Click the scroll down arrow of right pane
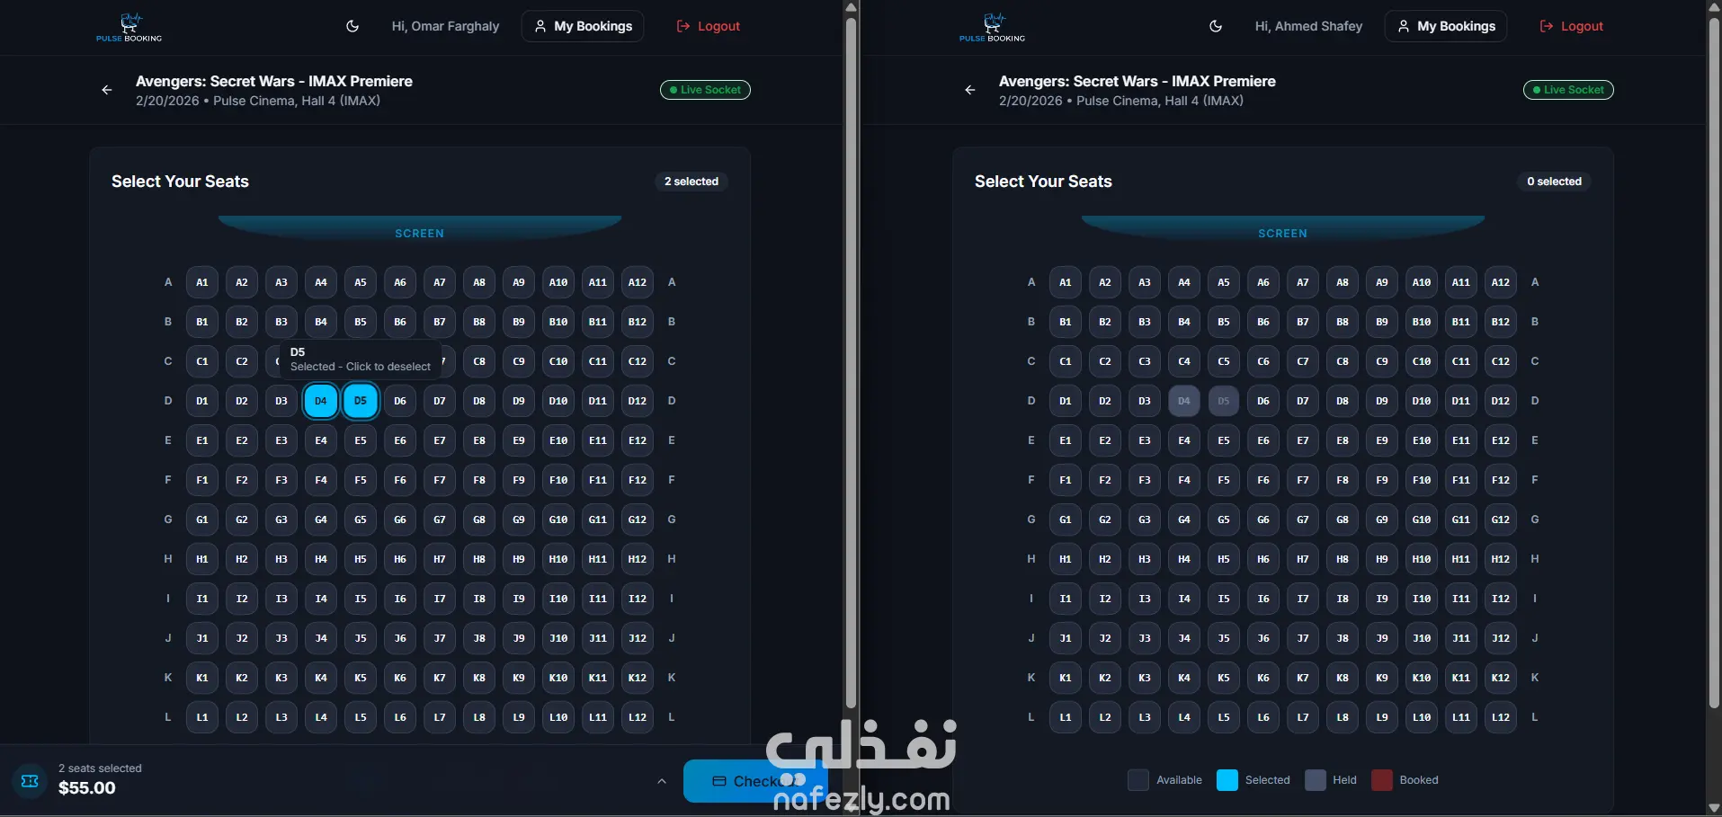 click(x=1714, y=809)
